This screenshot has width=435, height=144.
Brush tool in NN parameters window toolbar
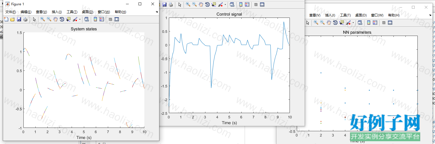click(348, 23)
